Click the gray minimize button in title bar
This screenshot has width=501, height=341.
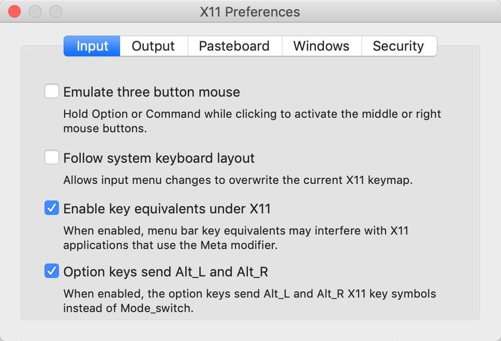[x=35, y=11]
